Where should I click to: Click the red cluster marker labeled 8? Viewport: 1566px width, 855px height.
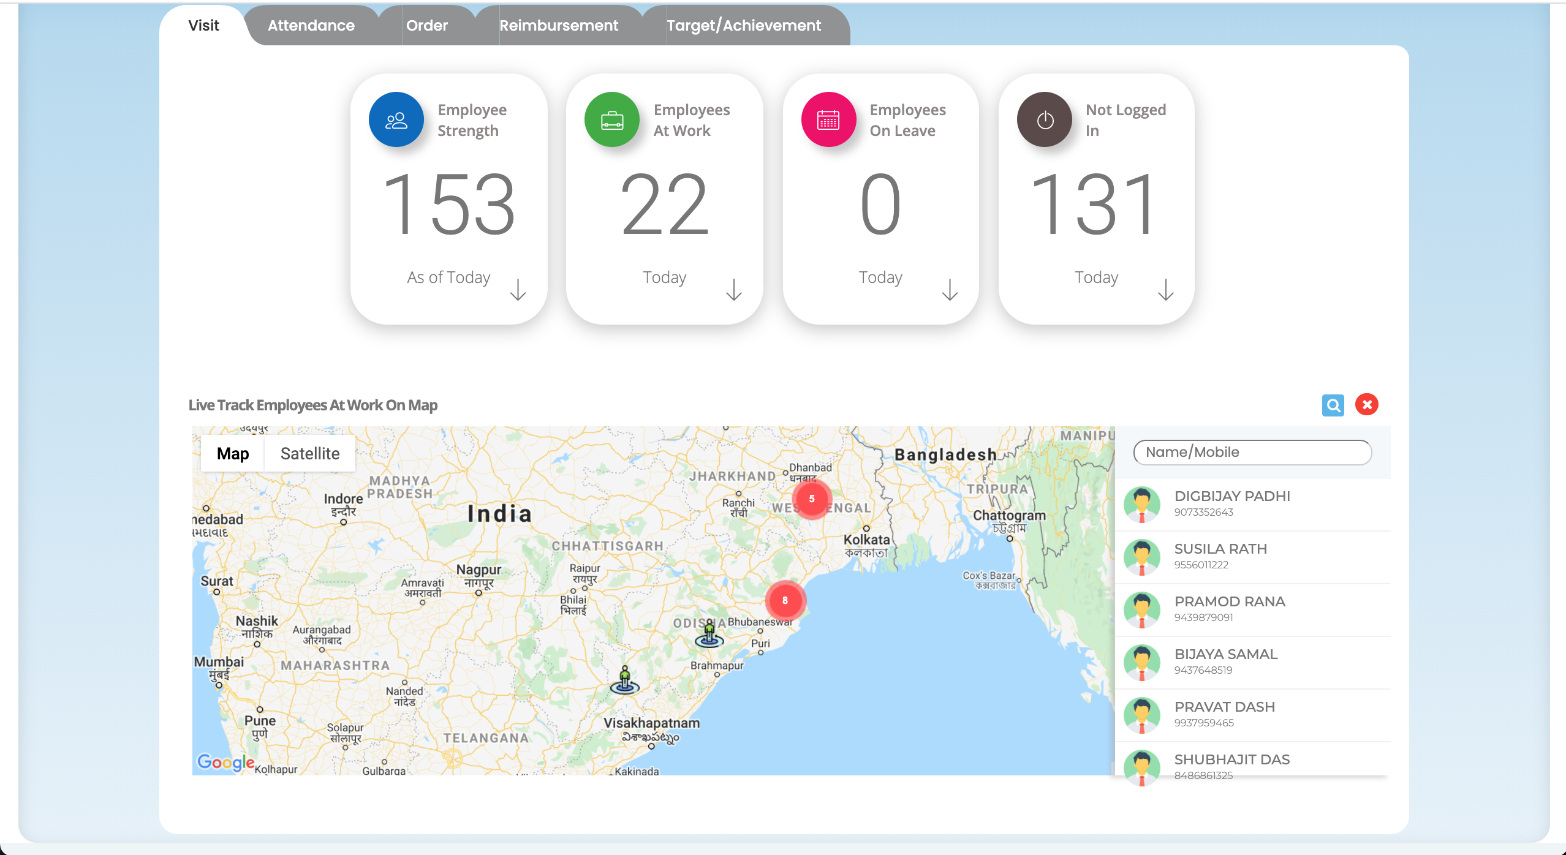tap(785, 600)
